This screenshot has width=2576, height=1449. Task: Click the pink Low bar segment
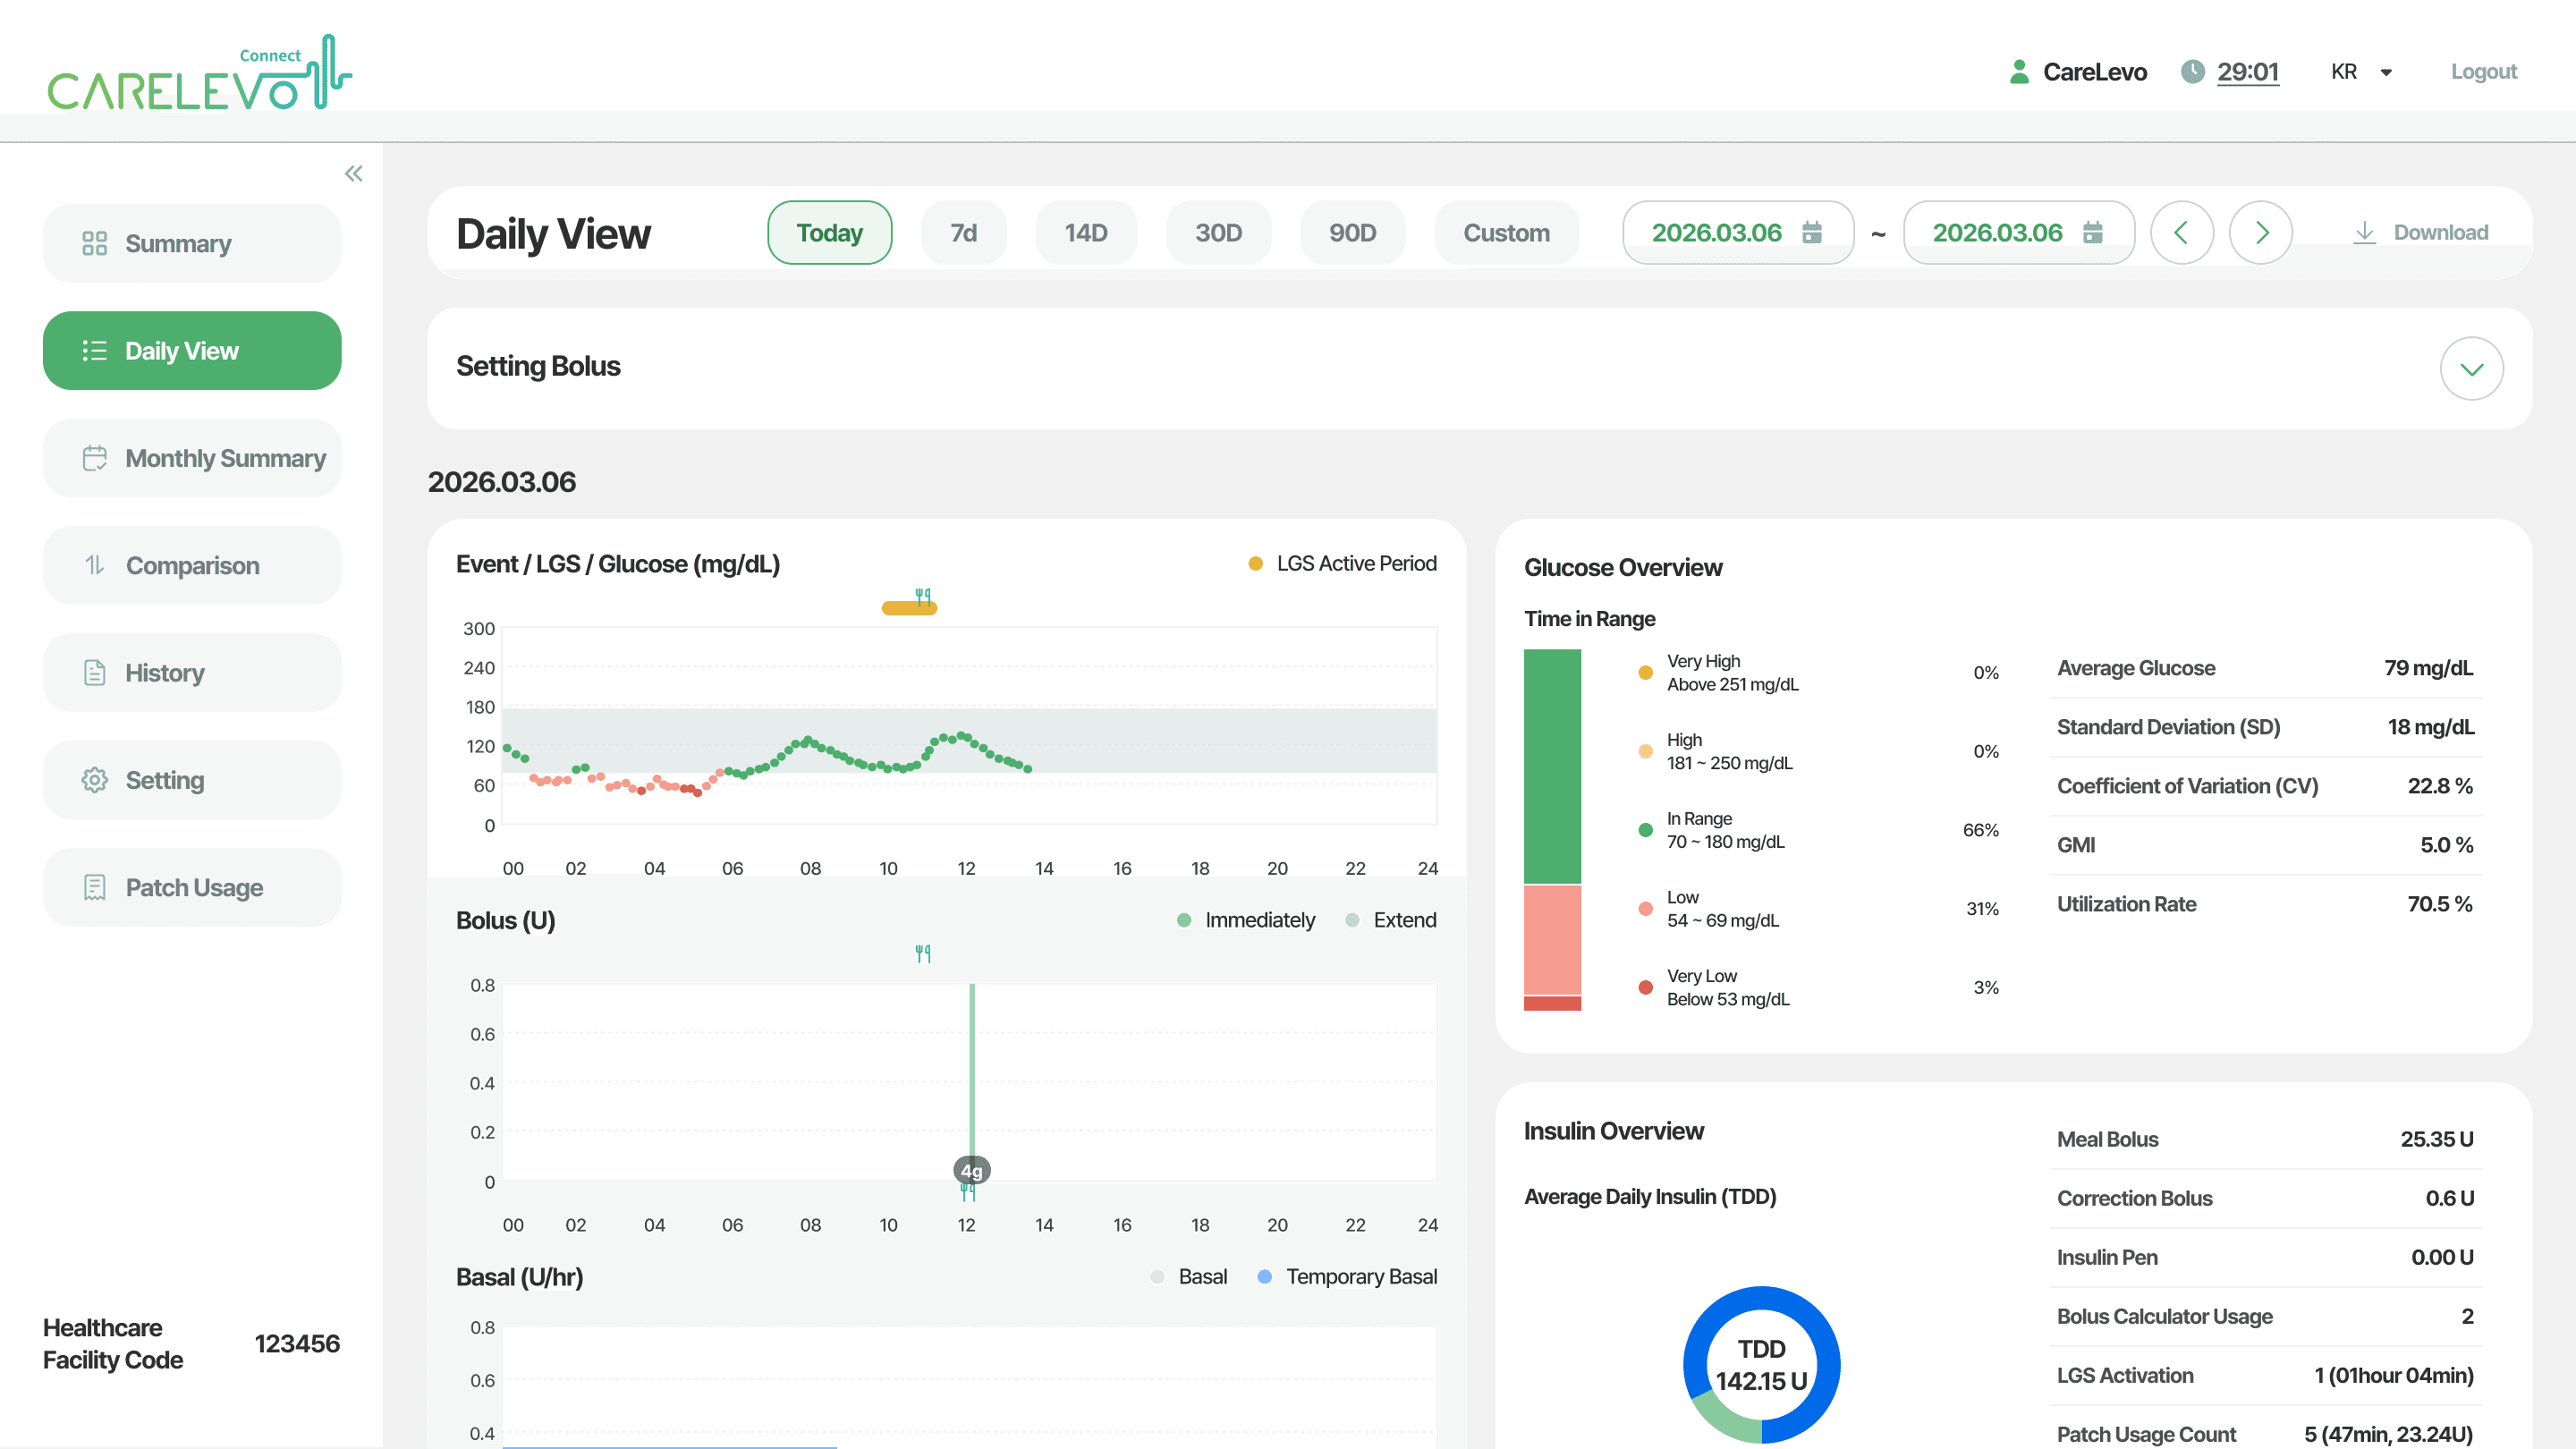click(x=1552, y=940)
